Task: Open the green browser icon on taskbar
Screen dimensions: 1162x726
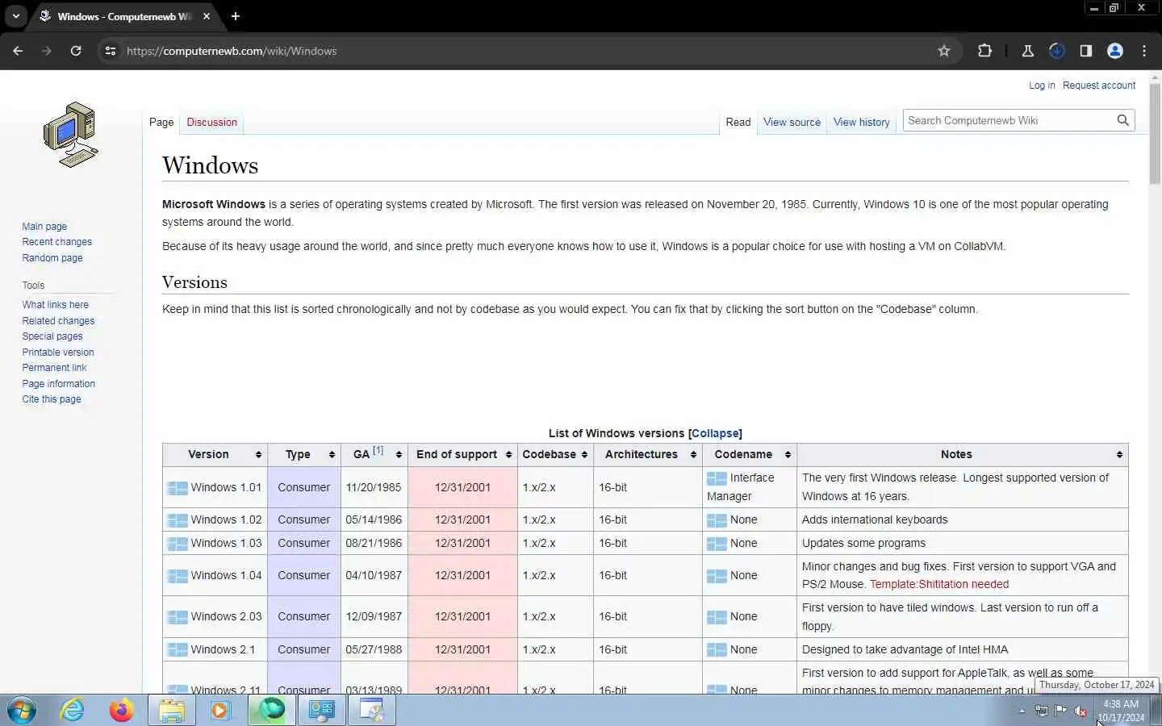Action: [x=272, y=711]
